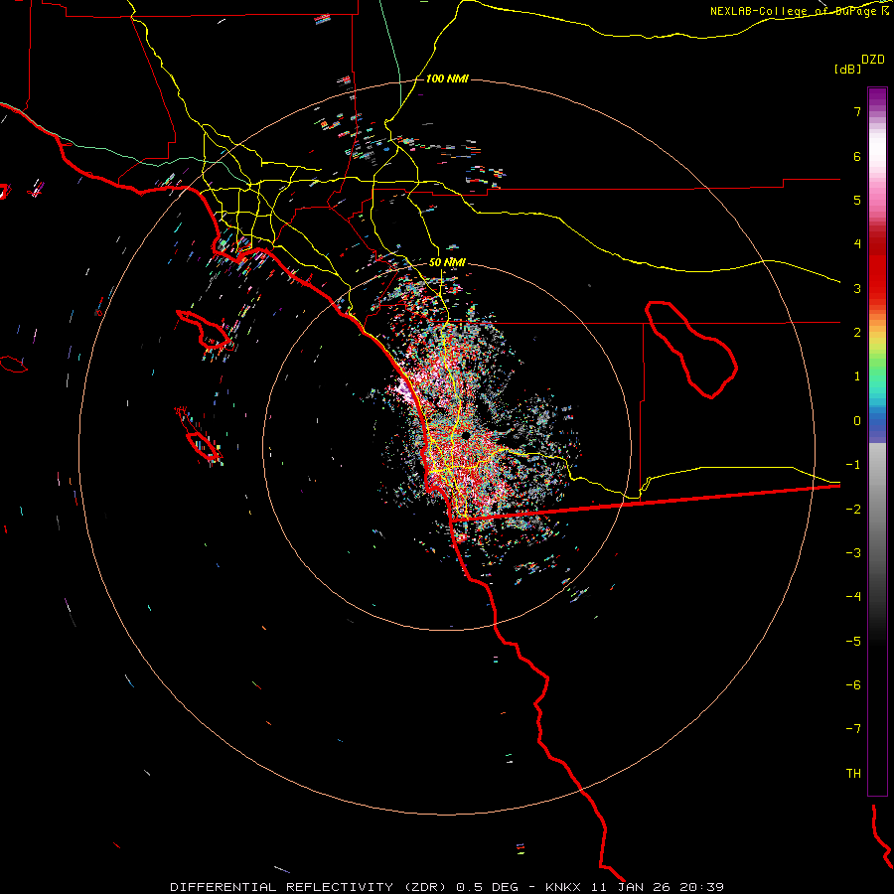894x894 pixels.
Task: Click the pink high-ZDR cluster on coastline
Action: (405, 388)
